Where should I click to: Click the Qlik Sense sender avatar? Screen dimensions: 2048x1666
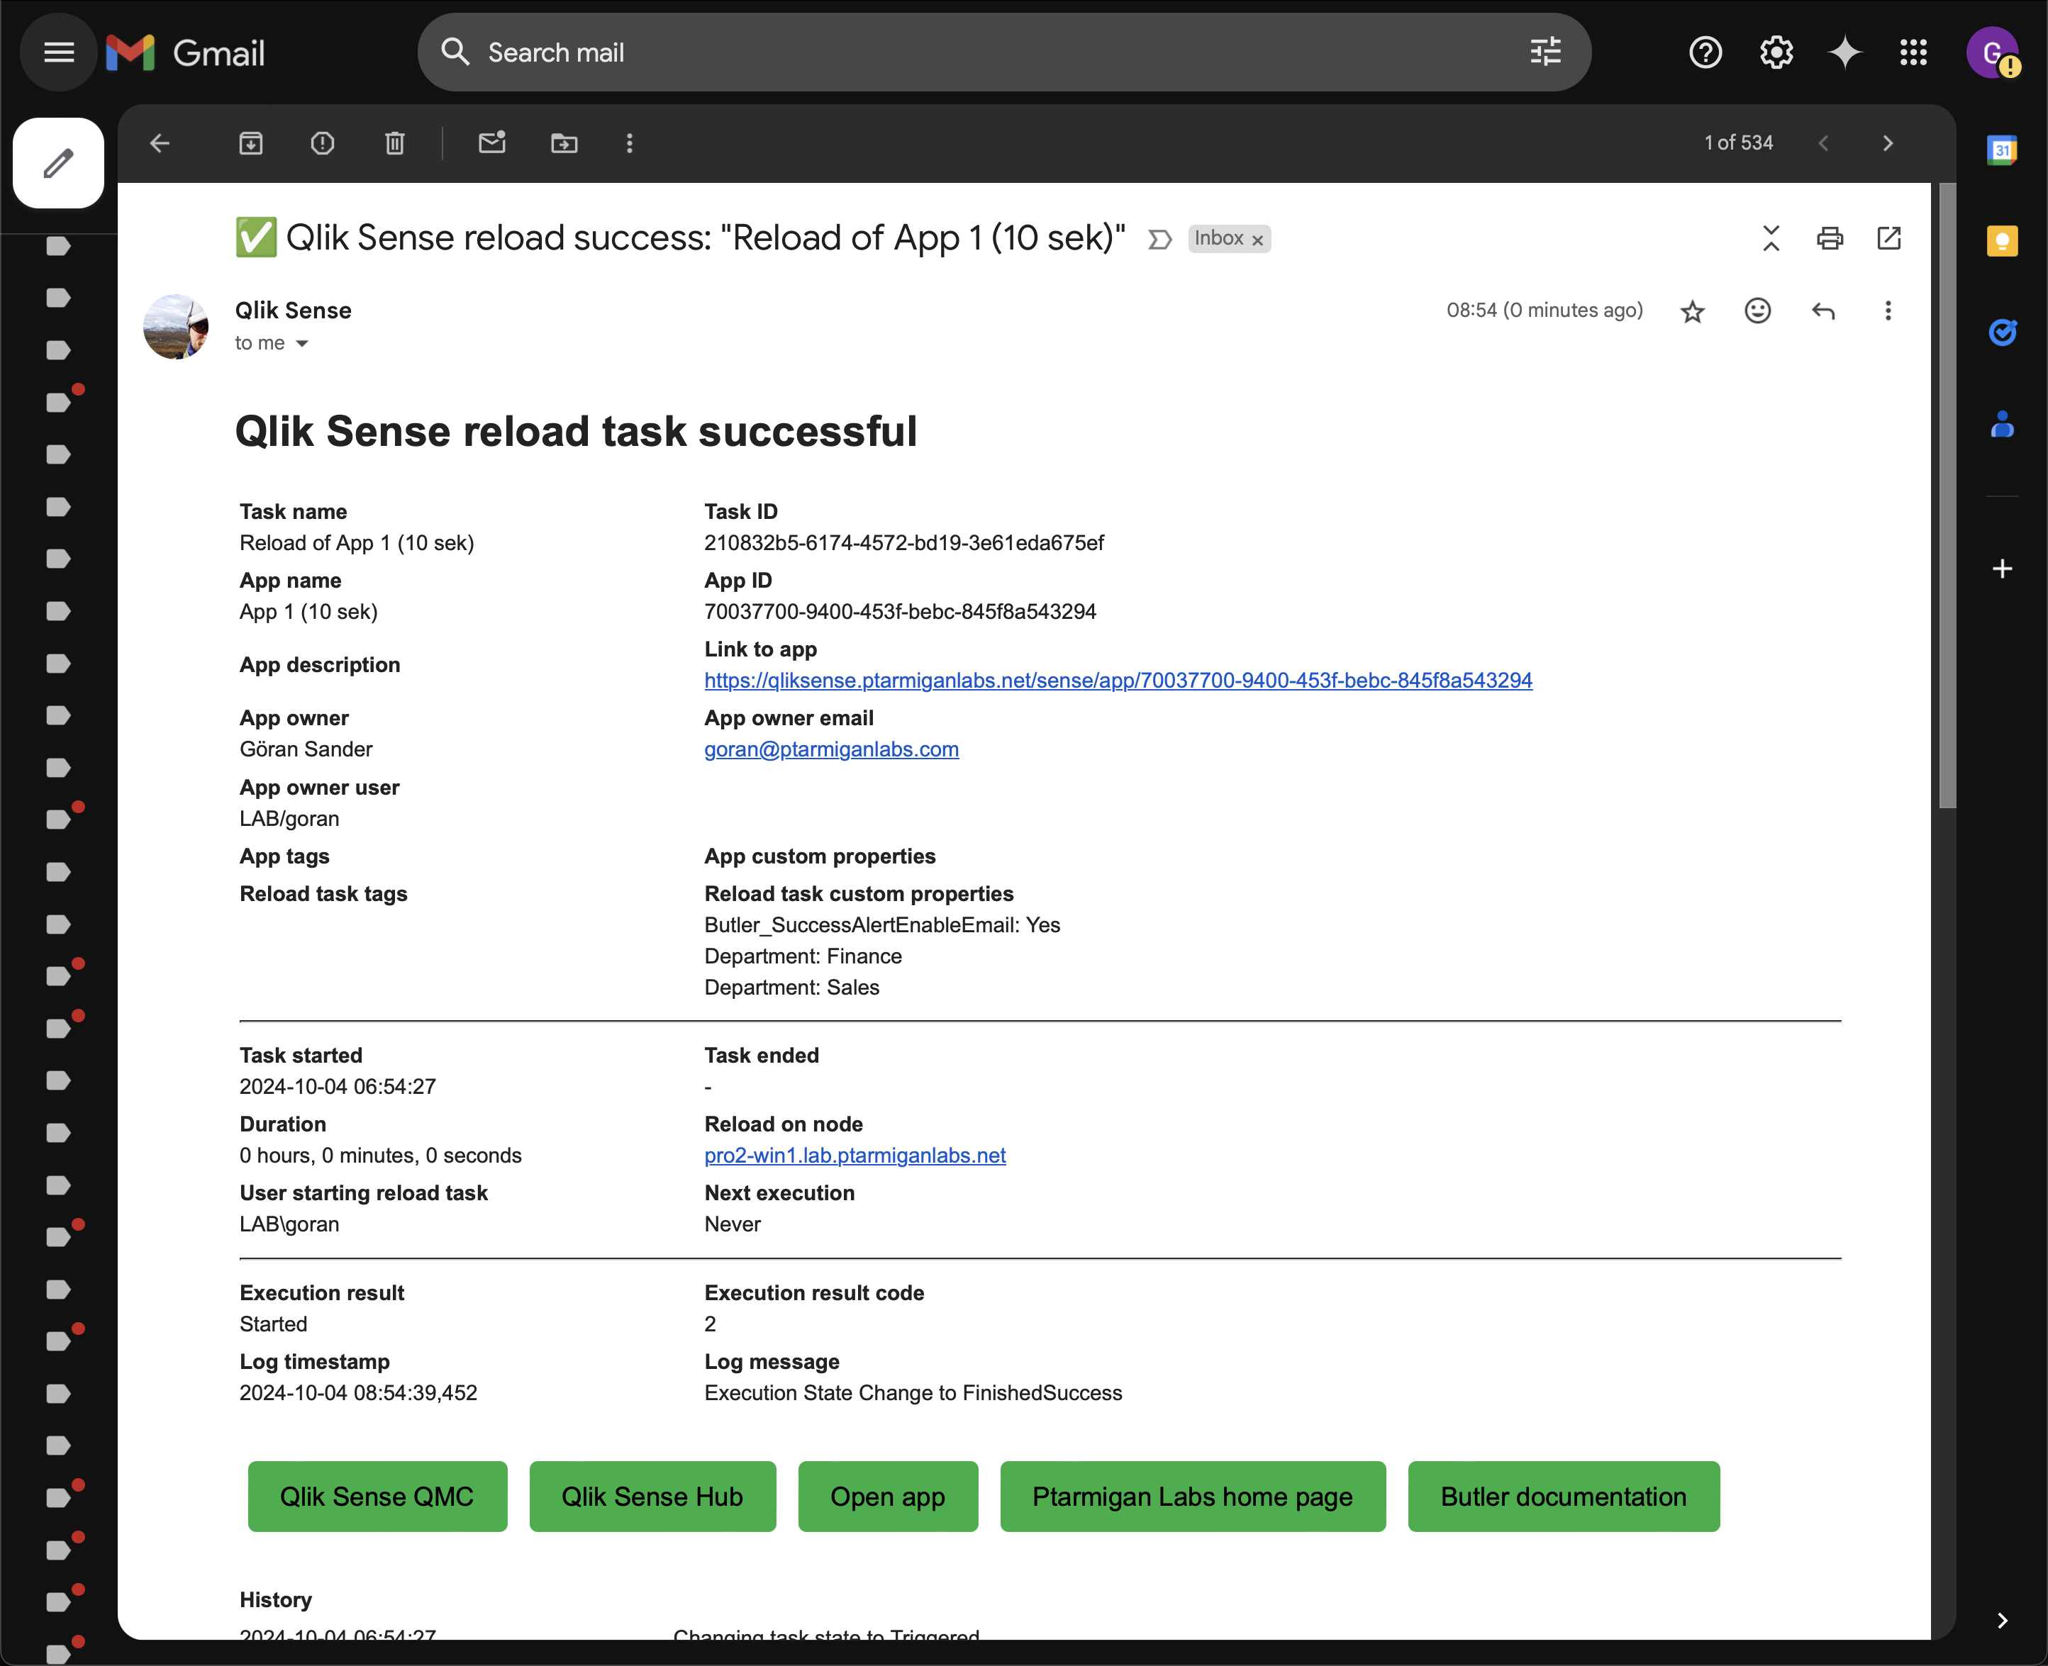point(176,326)
